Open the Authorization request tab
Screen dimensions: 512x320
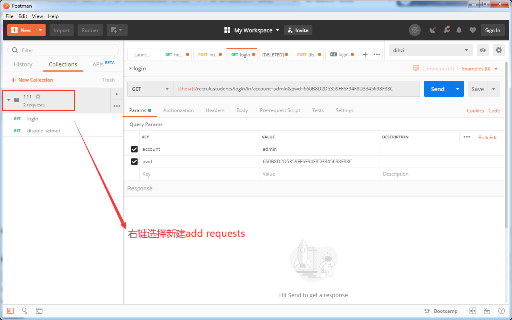(x=178, y=110)
